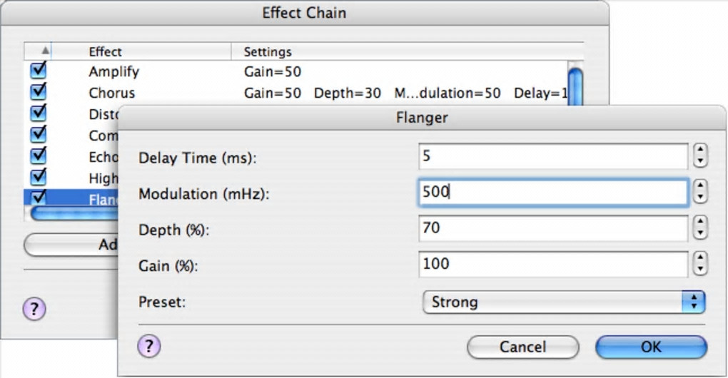Uncheck the third effect row checkbox
This screenshot has height=378, width=728.
(x=39, y=113)
